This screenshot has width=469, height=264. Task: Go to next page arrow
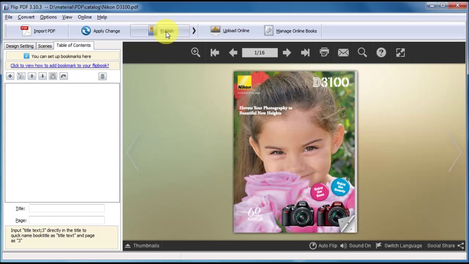tap(287, 53)
